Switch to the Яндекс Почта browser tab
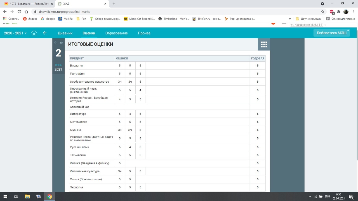This screenshot has height=201, width=358. [28, 4]
